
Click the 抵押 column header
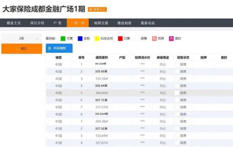pyautogui.click(x=204, y=58)
